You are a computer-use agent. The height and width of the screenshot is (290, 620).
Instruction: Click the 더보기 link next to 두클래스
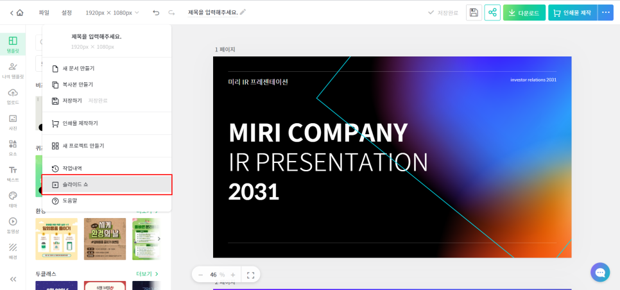tap(147, 274)
